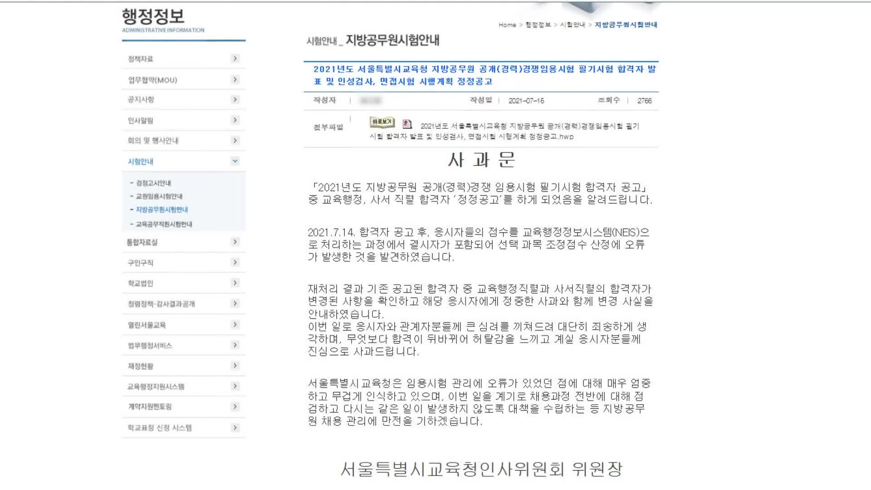Expand the 통합자료실 arrow
The height and width of the screenshot is (490, 871).
click(235, 242)
